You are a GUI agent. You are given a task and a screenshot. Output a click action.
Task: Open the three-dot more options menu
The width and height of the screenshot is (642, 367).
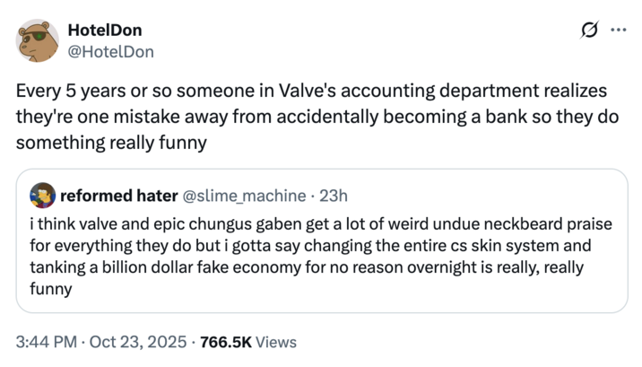click(618, 30)
